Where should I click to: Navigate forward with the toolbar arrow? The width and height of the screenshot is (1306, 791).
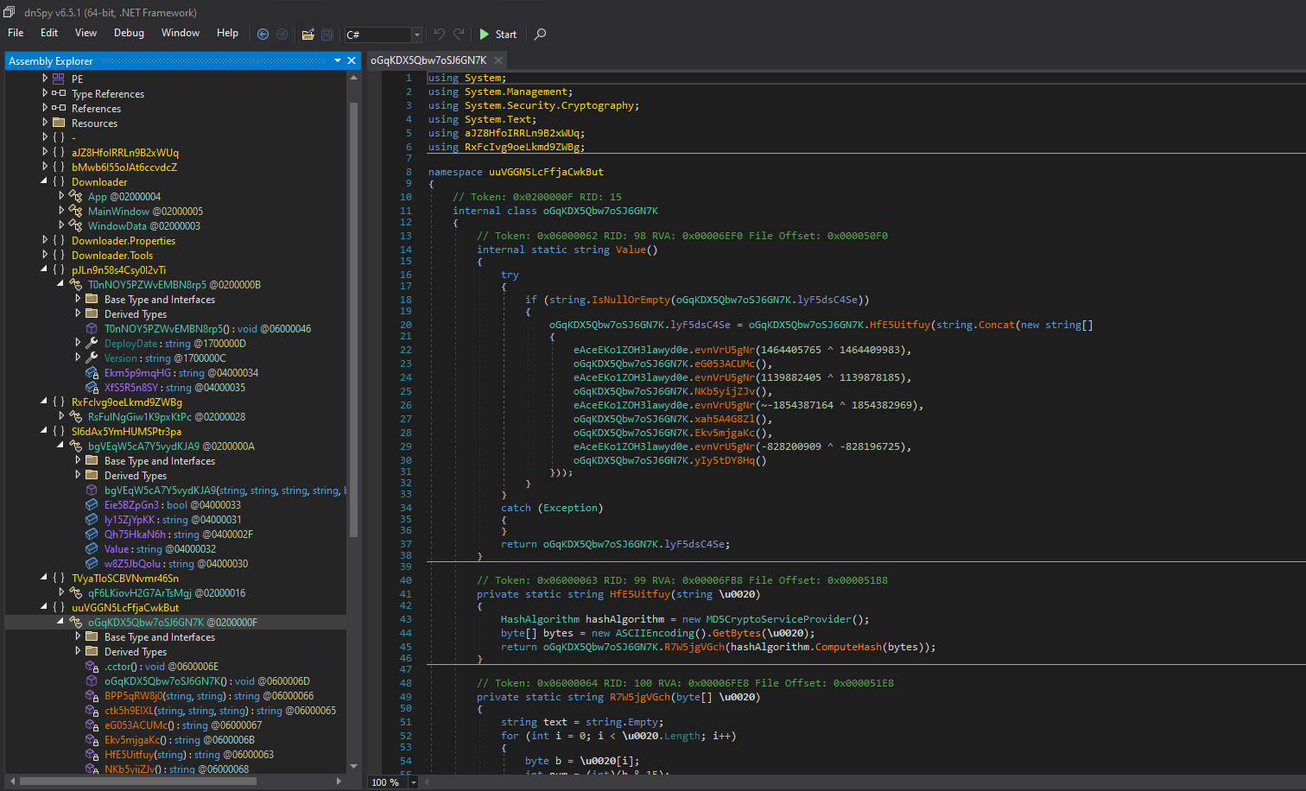coord(282,35)
